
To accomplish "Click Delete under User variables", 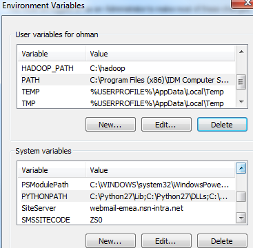I will point(222,125).
